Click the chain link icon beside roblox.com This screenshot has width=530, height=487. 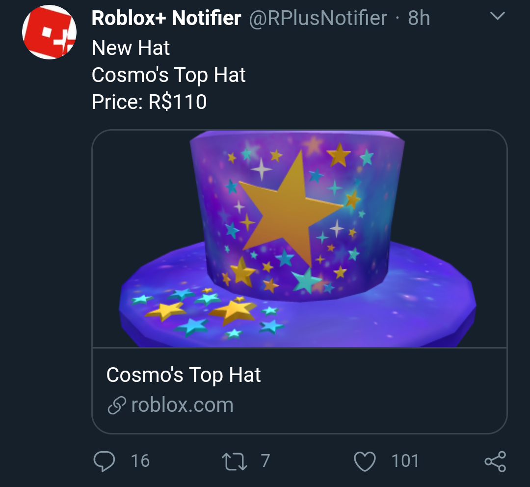click(116, 406)
